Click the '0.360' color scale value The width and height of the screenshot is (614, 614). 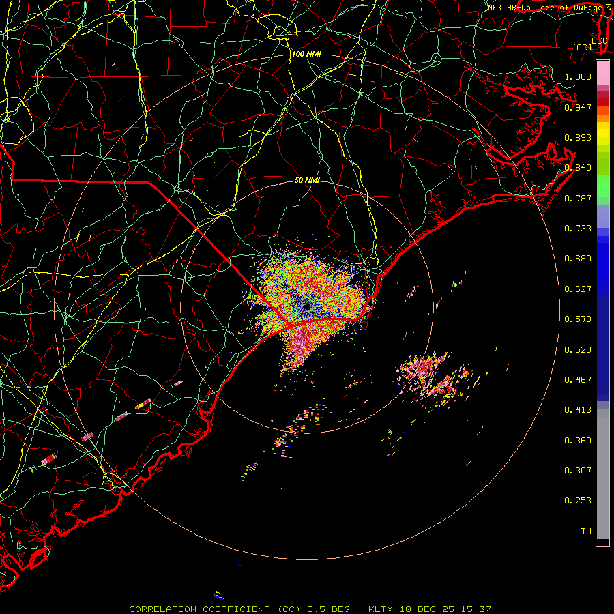tap(578, 441)
